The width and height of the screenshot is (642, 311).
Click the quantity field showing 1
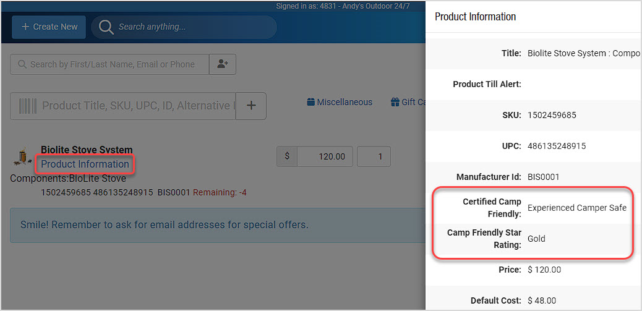(374, 156)
